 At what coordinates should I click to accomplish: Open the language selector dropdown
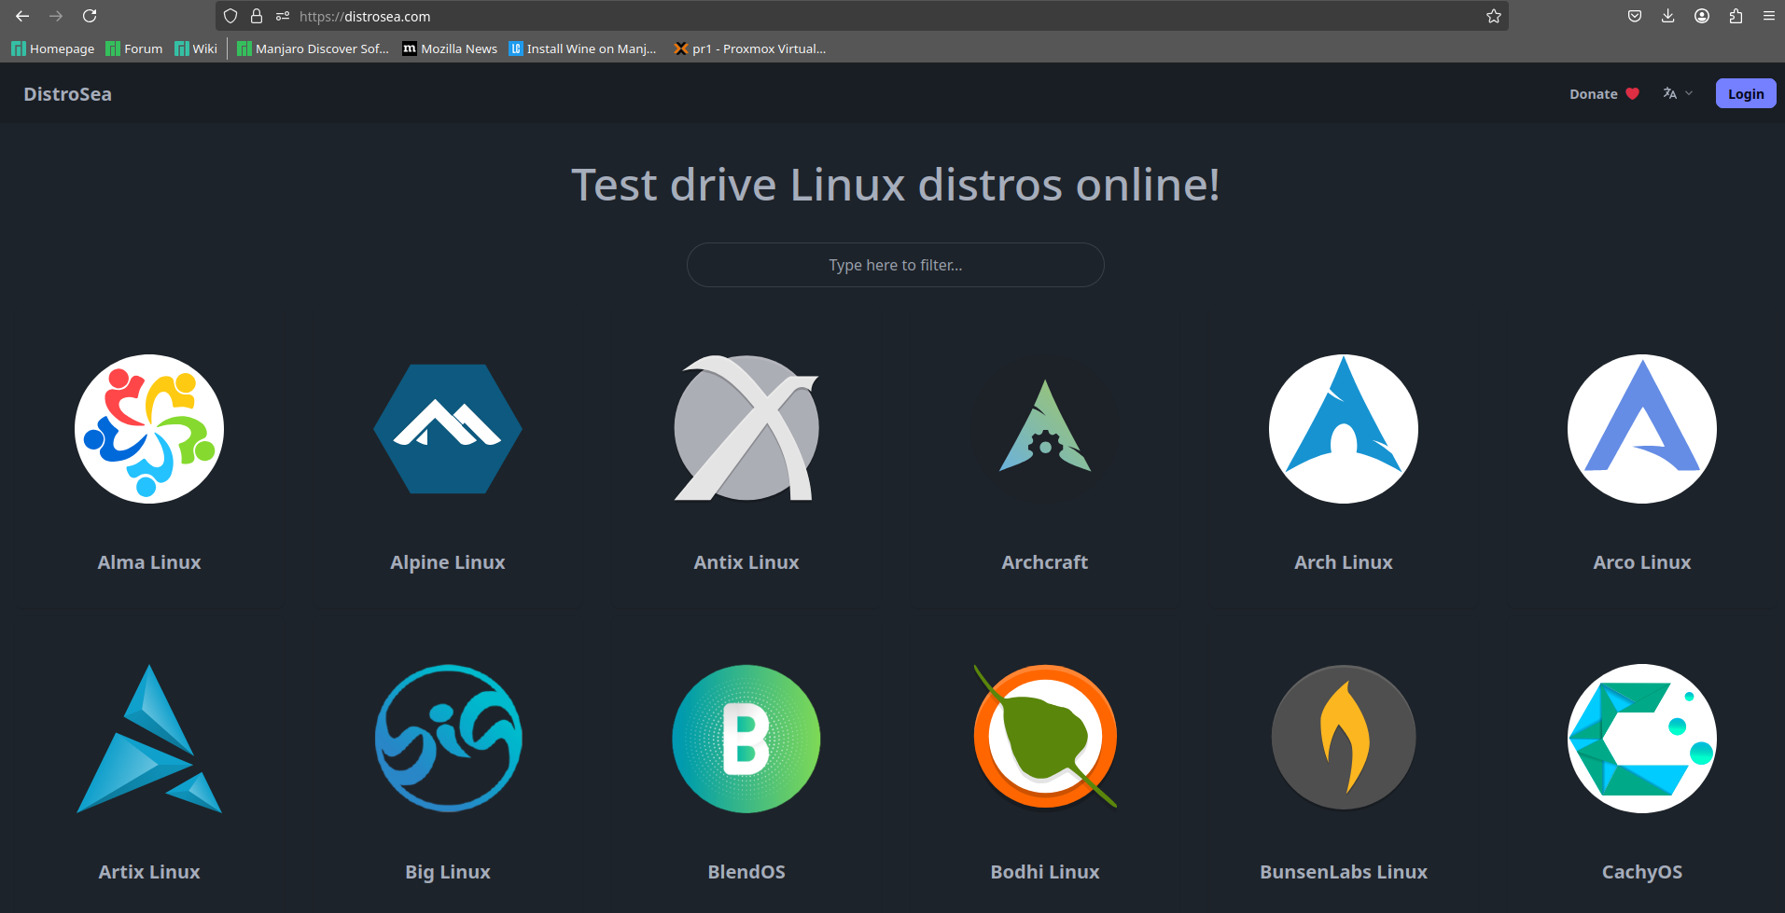click(x=1678, y=93)
